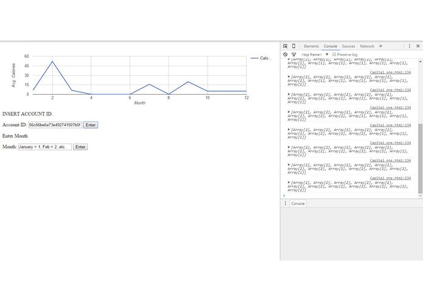Switch to the Elements tab

click(311, 46)
